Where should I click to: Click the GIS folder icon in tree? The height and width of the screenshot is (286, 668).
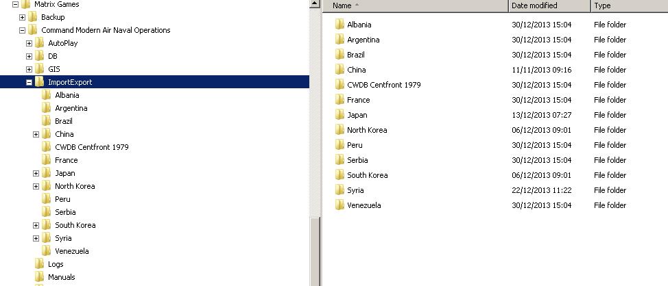39,69
